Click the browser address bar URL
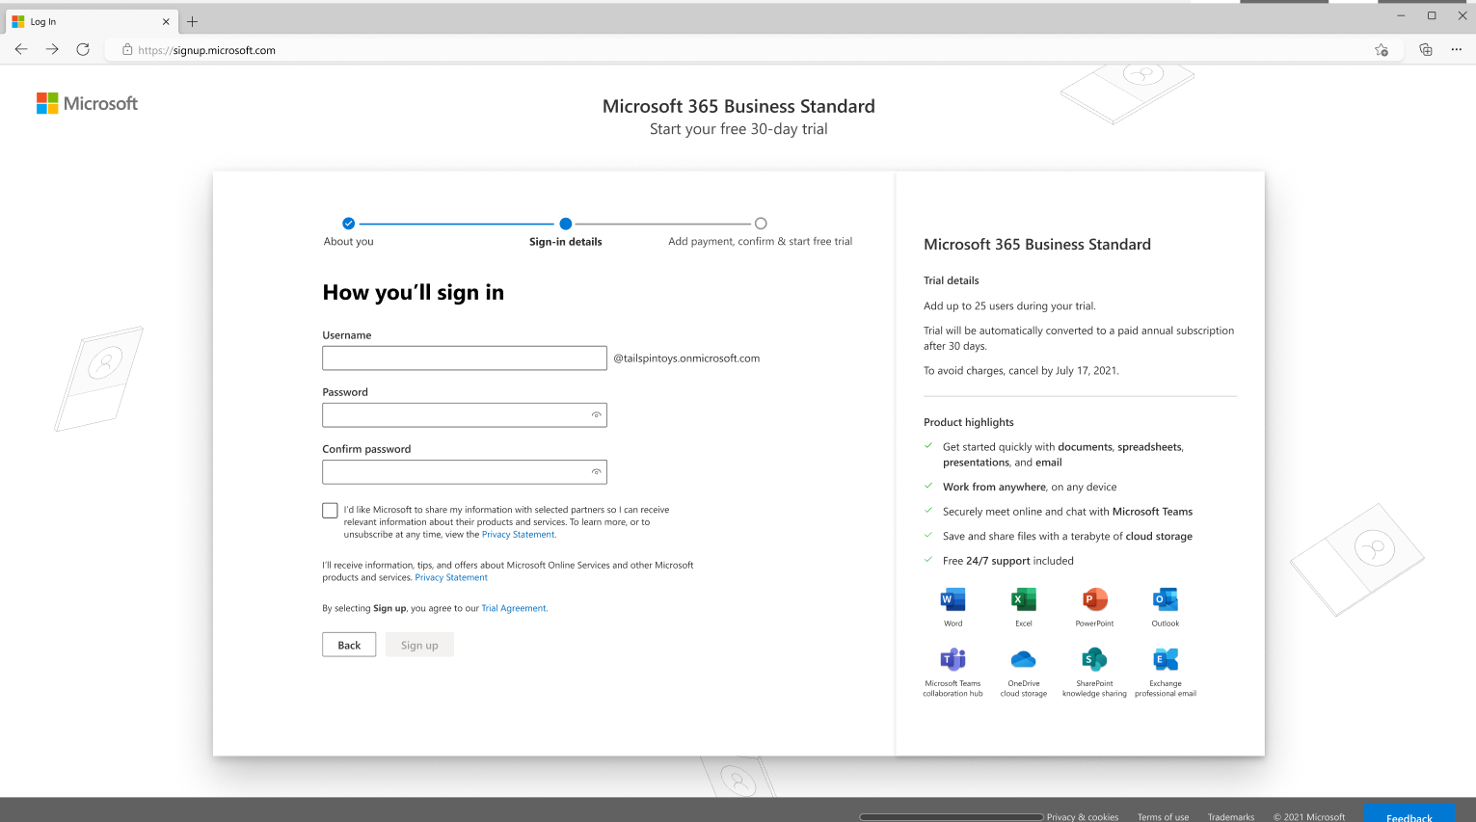This screenshot has width=1476, height=822. click(x=206, y=50)
